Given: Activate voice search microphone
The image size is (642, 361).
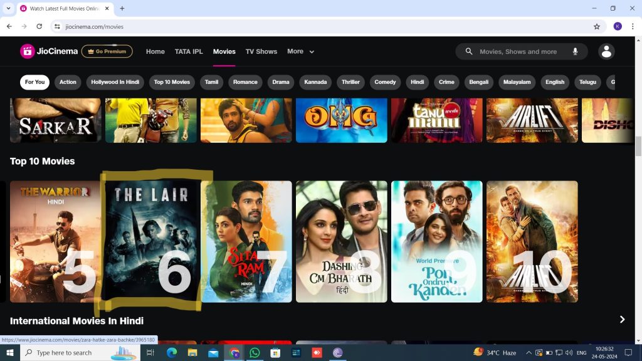Looking at the screenshot, I should click(x=576, y=51).
